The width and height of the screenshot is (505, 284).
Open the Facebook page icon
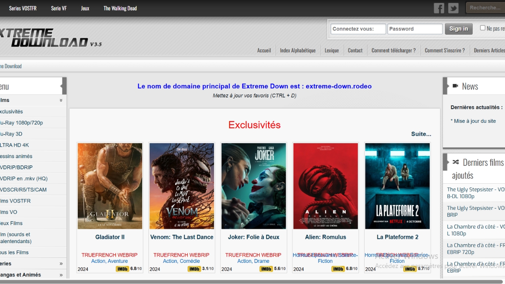point(439,8)
